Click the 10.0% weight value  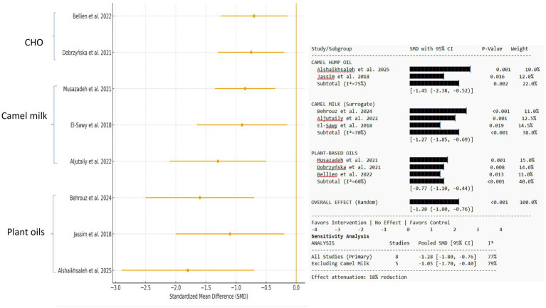click(532, 70)
